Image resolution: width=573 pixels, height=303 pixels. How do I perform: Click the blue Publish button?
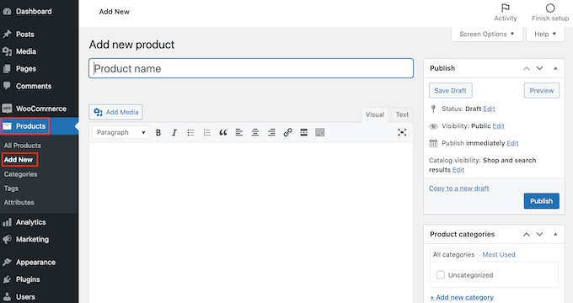542,201
